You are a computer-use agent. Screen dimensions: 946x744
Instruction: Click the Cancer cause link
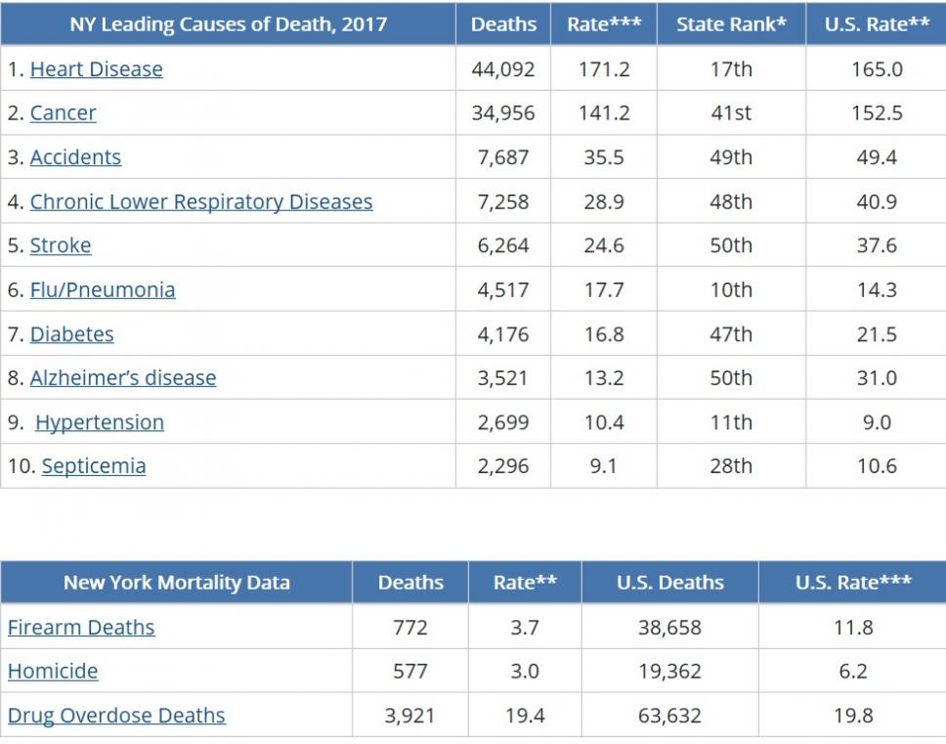[x=63, y=113]
